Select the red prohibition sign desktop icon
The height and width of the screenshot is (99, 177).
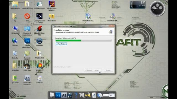tap(27, 16)
